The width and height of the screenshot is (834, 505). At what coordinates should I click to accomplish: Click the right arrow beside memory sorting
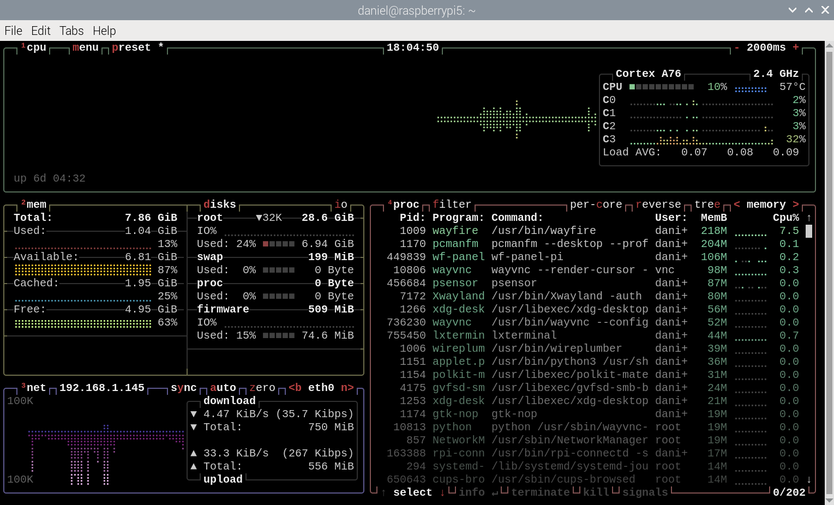pyautogui.click(x=796, y=205)
